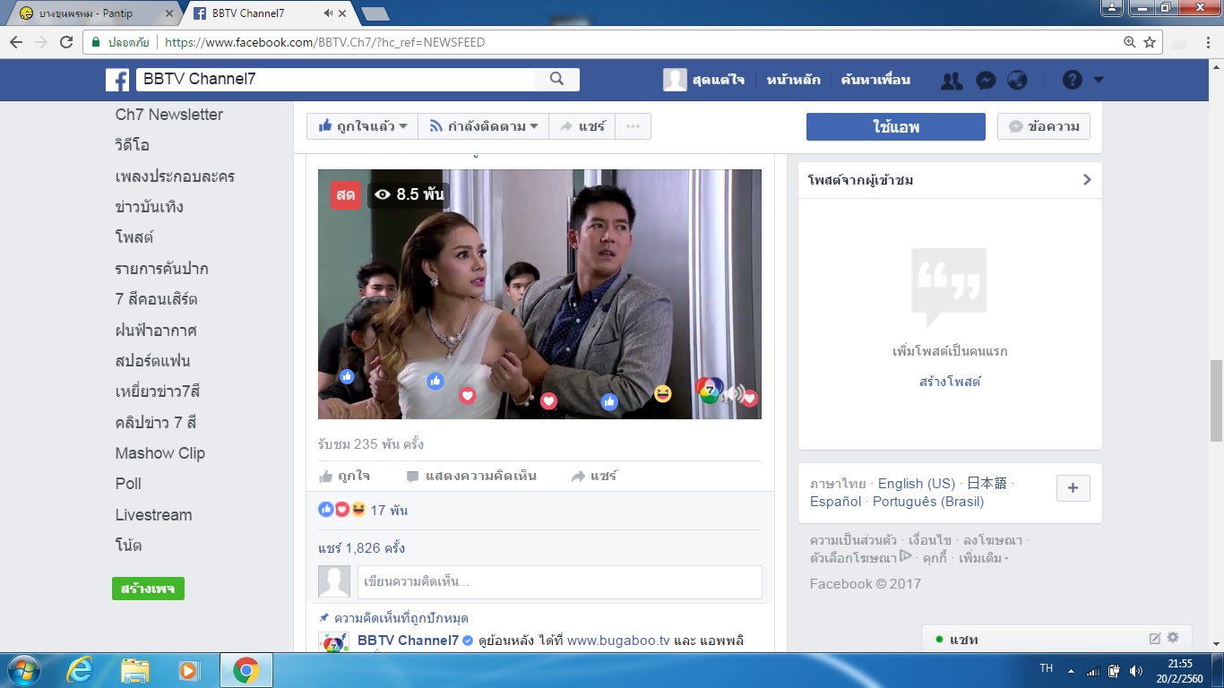The width and height of the screenshot is (1224, 688).
Task: Click the Channel 7 logo on video
Action: pos(709,391)
